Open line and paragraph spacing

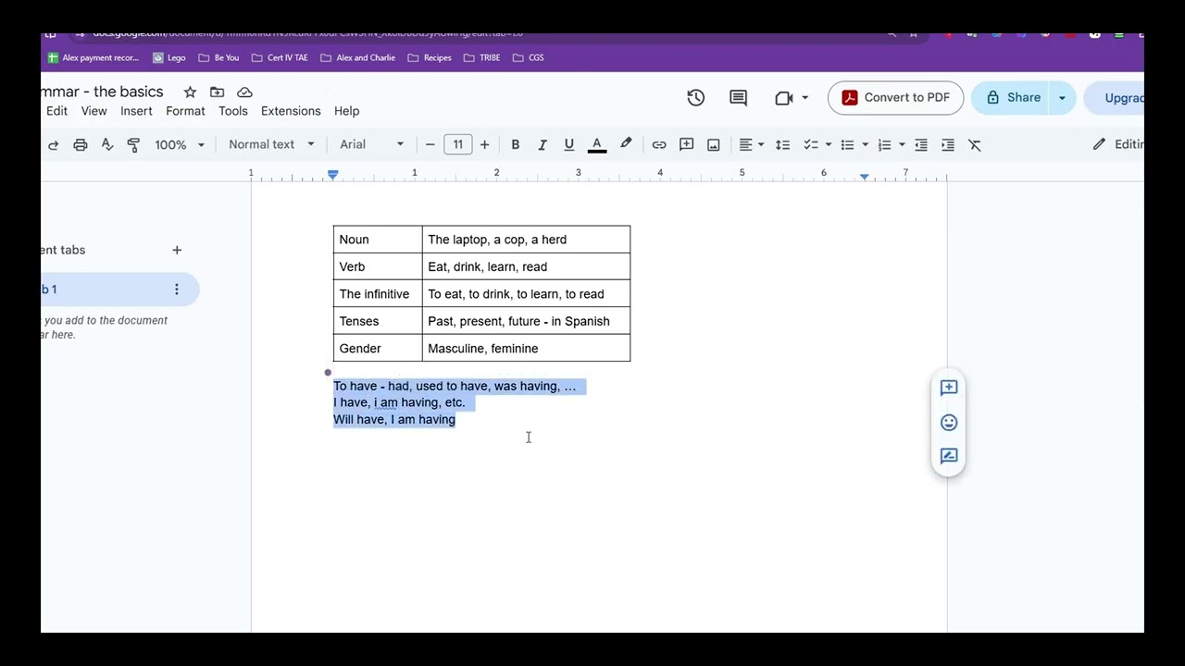coord(782,145)
